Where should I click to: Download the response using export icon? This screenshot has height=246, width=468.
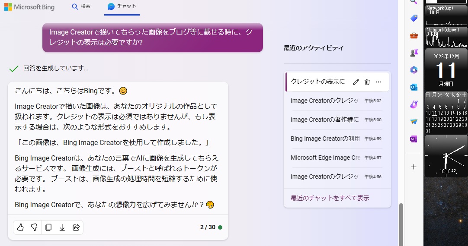point(62,227)
